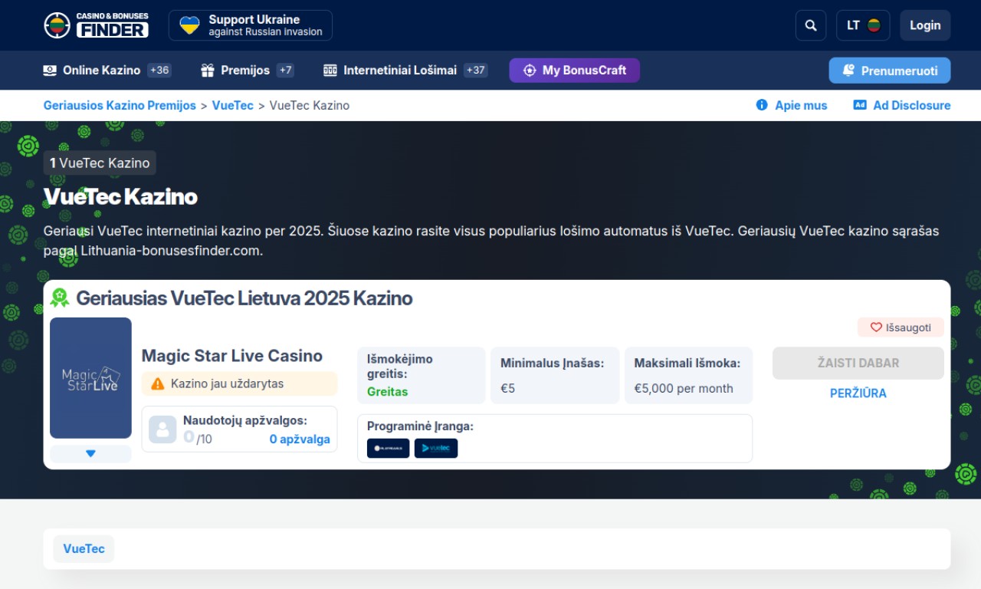Screen dimensions: 981x589
Task: Open the LT language selector
Action: click(x=863, y=25)
